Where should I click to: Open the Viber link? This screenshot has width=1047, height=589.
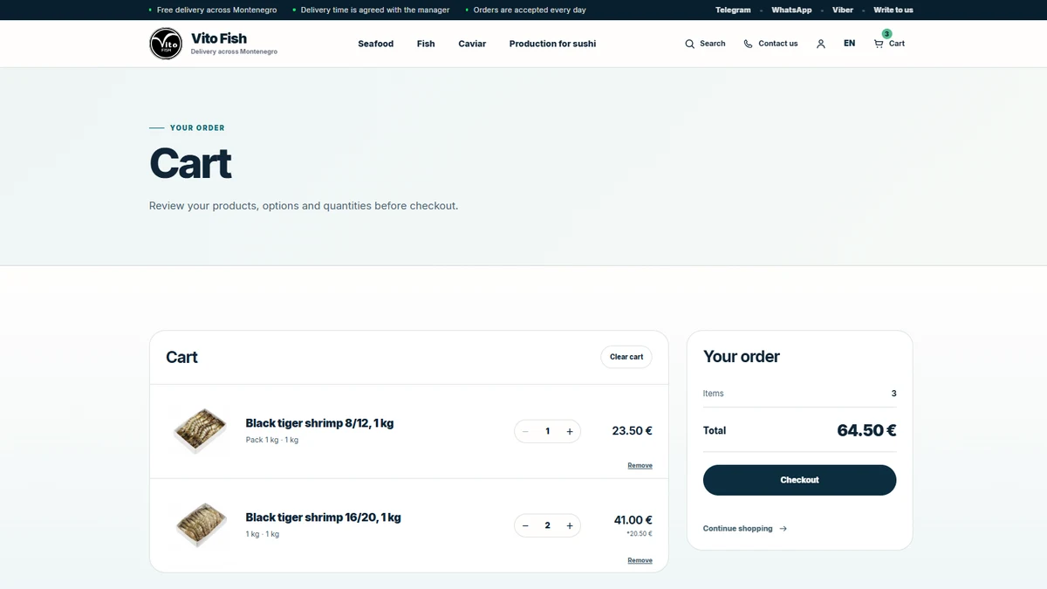point(843,10)
